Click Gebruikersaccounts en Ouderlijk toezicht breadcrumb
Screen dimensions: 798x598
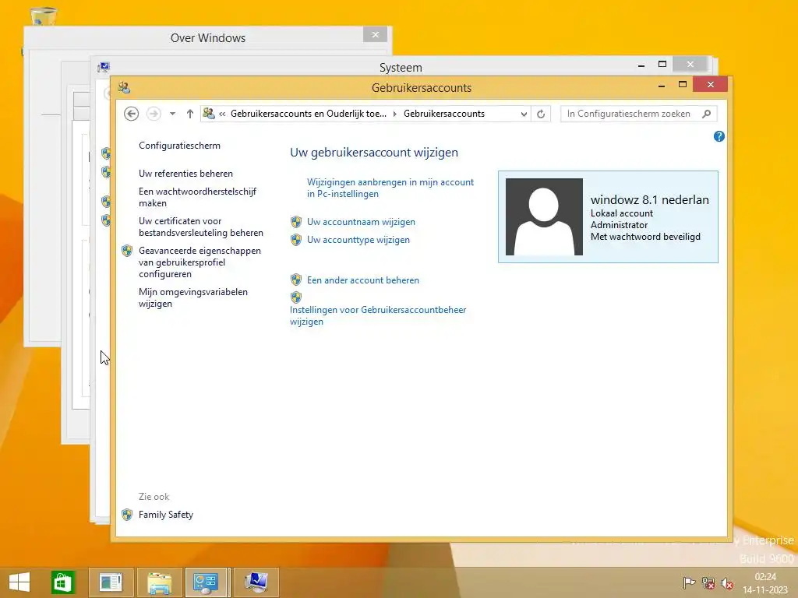(309, 114)
